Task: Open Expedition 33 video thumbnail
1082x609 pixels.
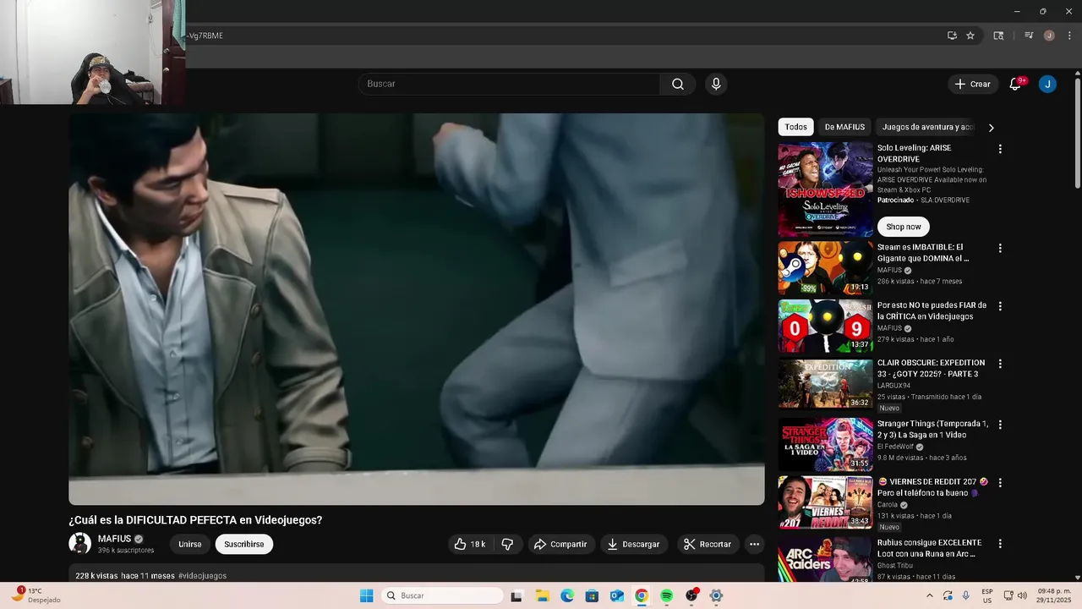Action: coord(825,383)
